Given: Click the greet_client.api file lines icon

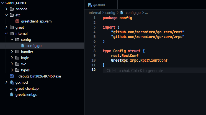Looking at the screenshot, I should (12, 88).
